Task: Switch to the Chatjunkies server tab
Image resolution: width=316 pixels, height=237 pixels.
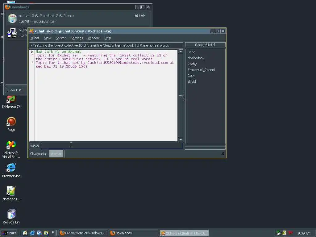Action: pos(39,154)
